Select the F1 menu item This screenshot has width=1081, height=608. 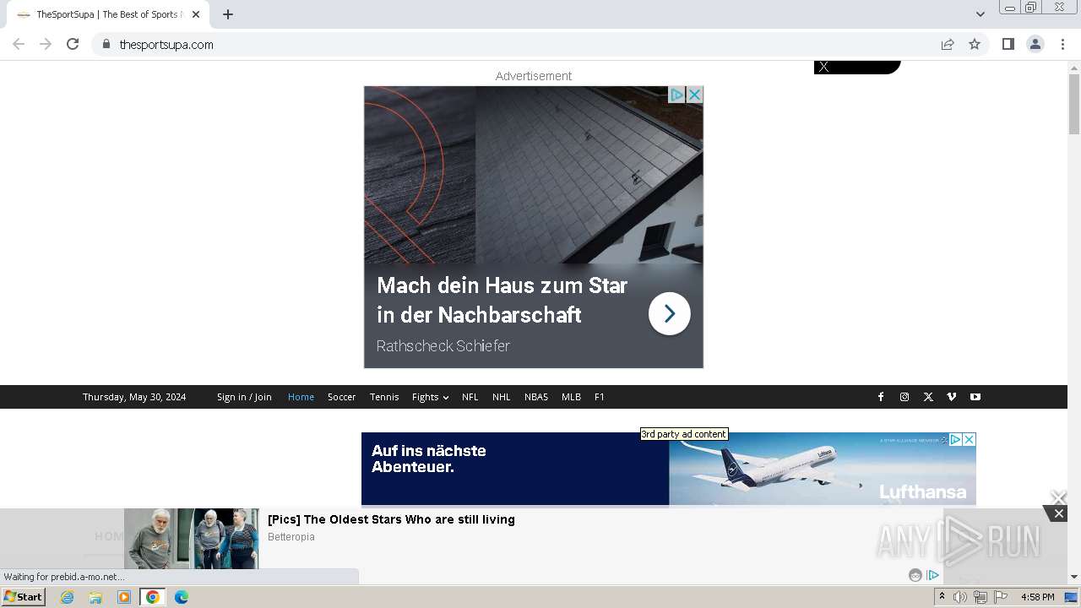(600, 397)
